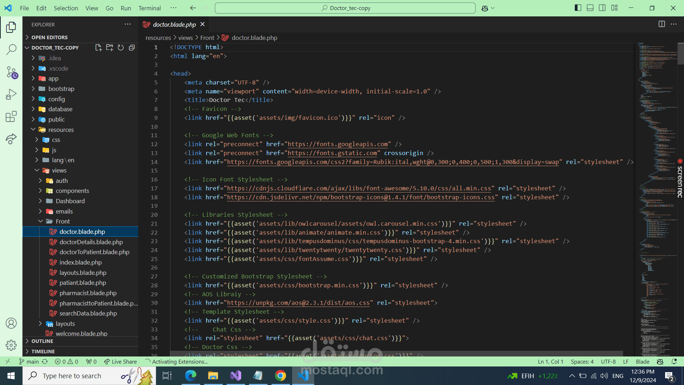The width and height of the screenshot is (684, 385).
Task: Toggle the primary side bar layout
Action: 578,8
